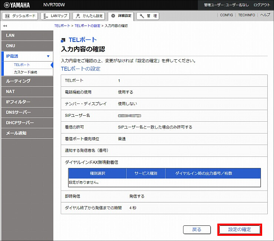Open the DHCPサーバー sidebar menu

[x=27, y=123]
